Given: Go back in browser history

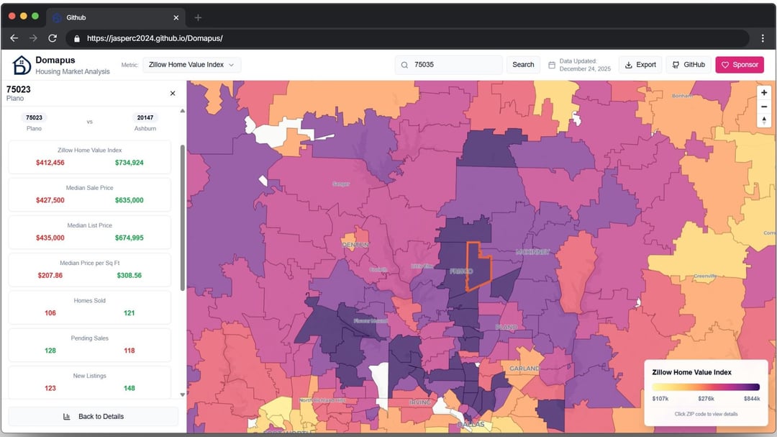Looking at the screenshot, I should coord(14,38).
